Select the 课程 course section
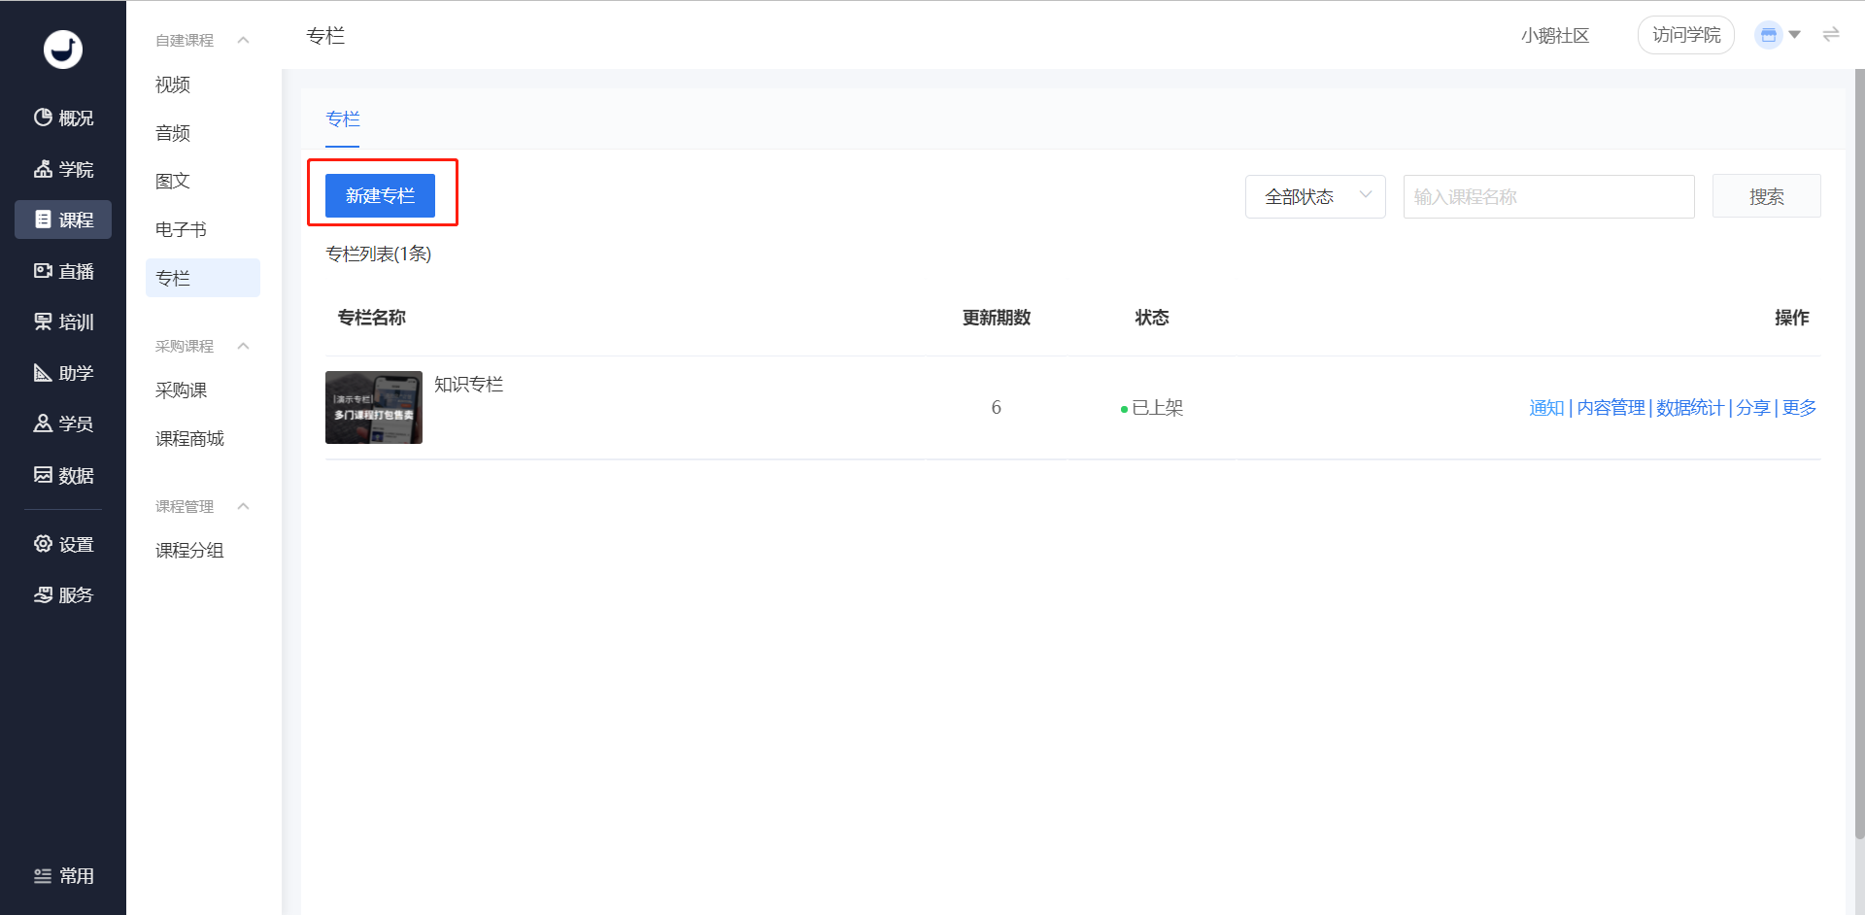1865x915 pixels. pos(63,220)
